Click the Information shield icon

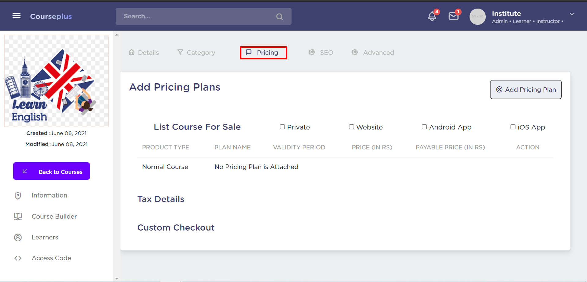pos(18,196)
